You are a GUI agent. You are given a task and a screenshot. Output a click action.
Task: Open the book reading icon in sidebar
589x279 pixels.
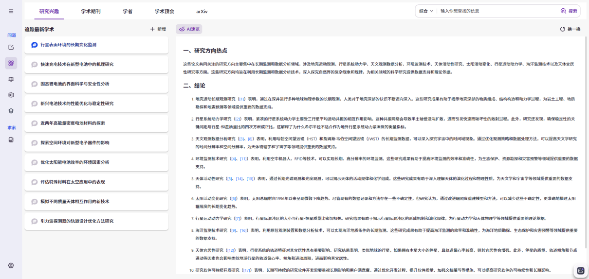coord(11,79)
